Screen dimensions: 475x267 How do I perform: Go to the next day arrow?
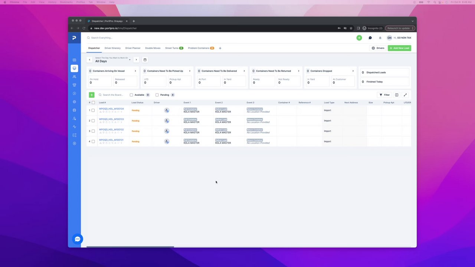pyautogui.click(x=136, y=60)
